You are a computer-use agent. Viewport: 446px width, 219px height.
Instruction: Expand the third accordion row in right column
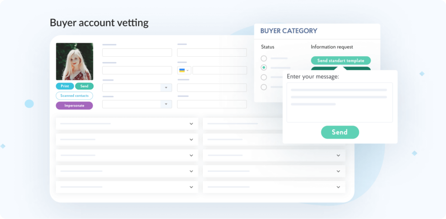click(274, 155)
